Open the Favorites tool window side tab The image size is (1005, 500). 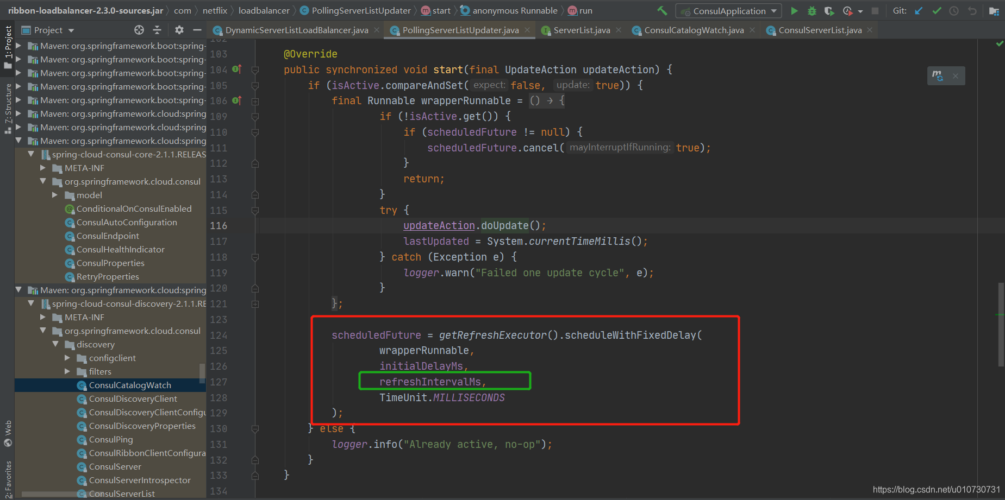pos(8,480)
